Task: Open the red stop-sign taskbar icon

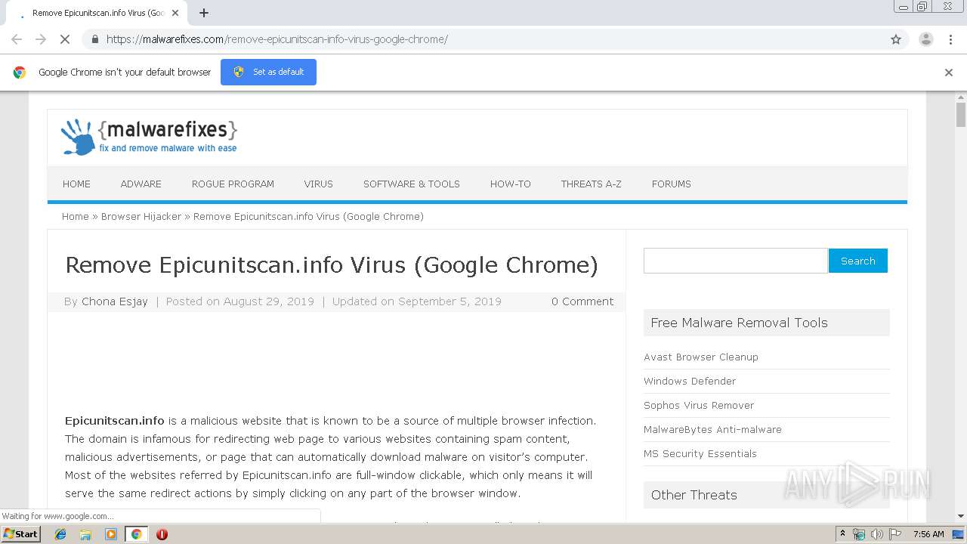Action: coord(162,534)
